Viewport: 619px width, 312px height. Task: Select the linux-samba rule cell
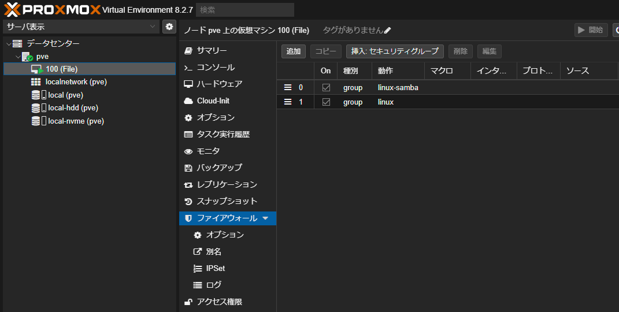[x=398, y=88]
